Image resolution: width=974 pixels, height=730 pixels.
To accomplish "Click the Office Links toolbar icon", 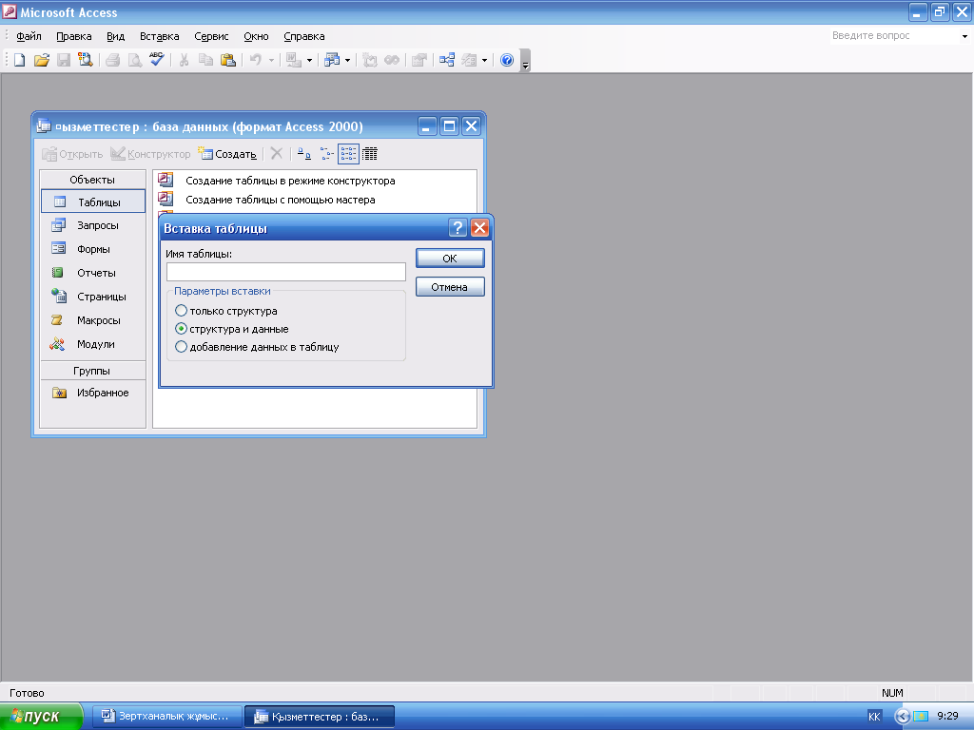I will click(294, 60).
